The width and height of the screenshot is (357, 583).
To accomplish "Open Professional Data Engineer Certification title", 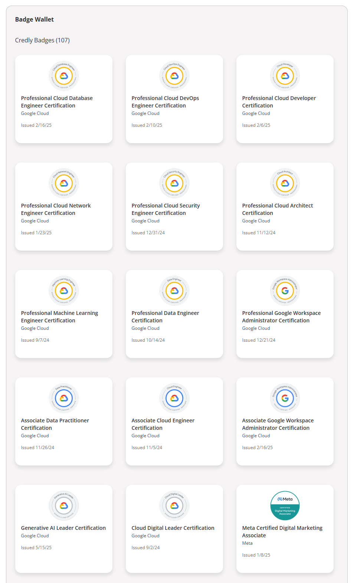I will click(165, 317).
